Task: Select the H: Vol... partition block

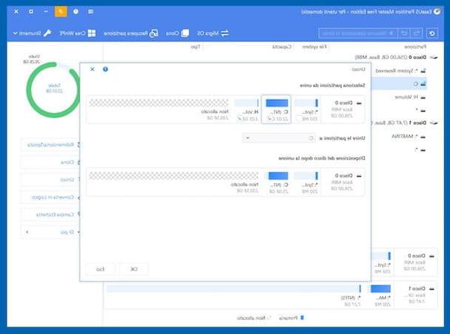Action: (246, 109)
